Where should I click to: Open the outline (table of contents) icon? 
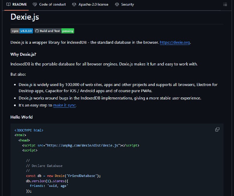(225, 4)
